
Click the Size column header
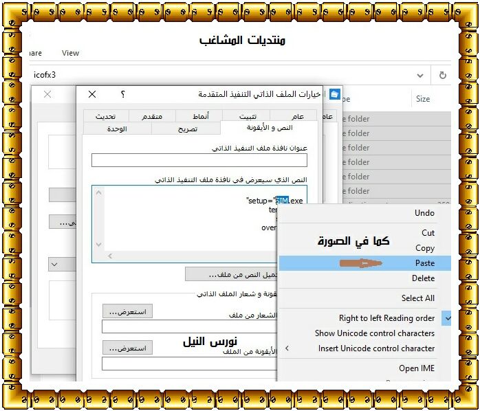[423, 99]
